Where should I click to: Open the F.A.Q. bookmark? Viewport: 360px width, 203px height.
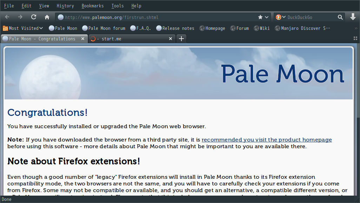(140, 28)
